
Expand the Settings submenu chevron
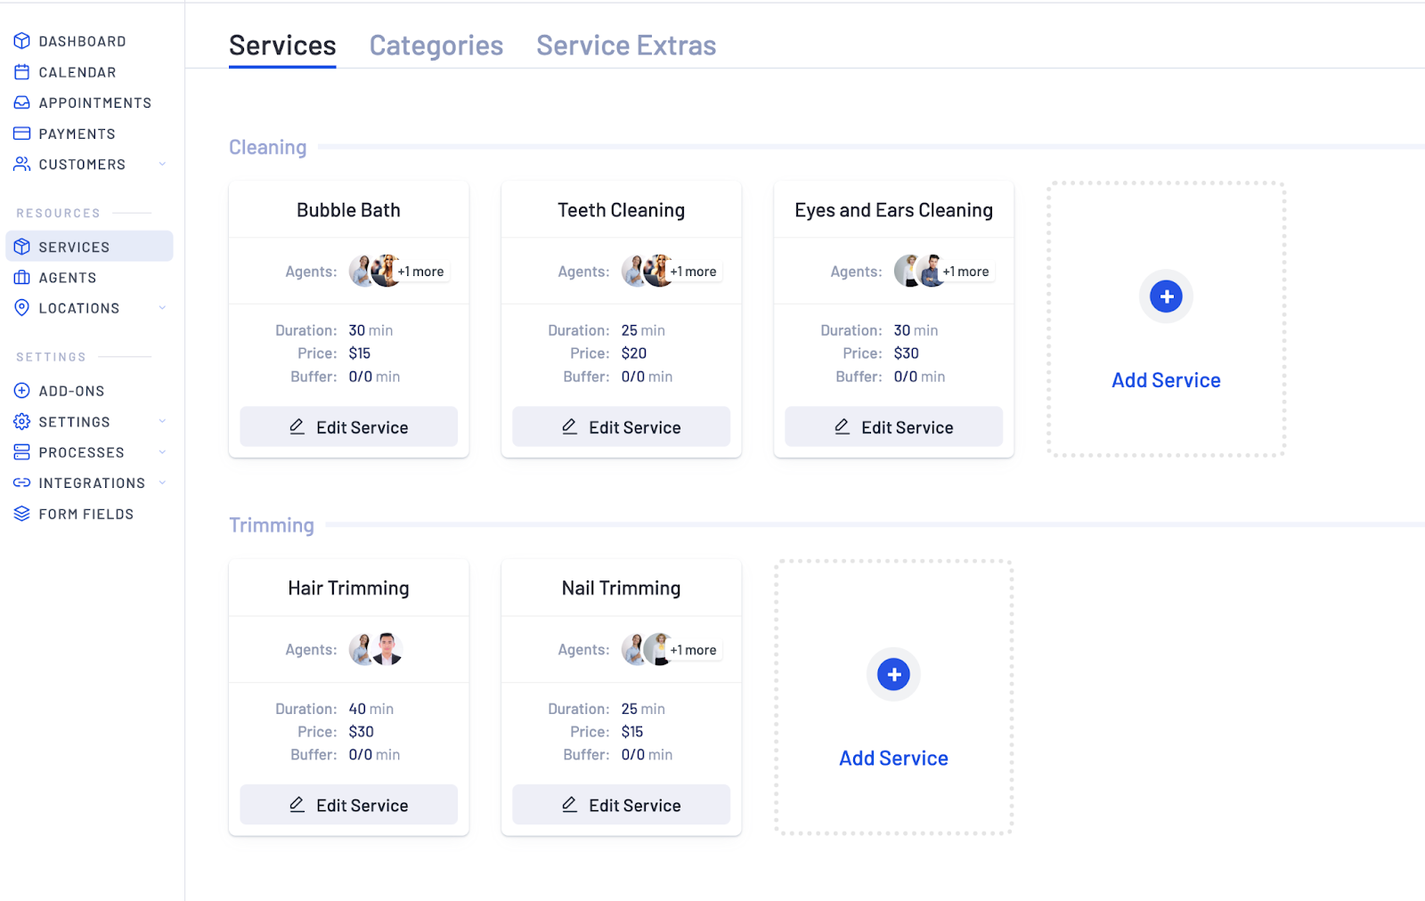(162, 421)
